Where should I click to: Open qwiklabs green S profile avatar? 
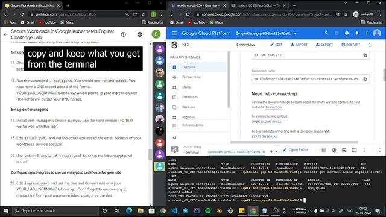point(156,34)
